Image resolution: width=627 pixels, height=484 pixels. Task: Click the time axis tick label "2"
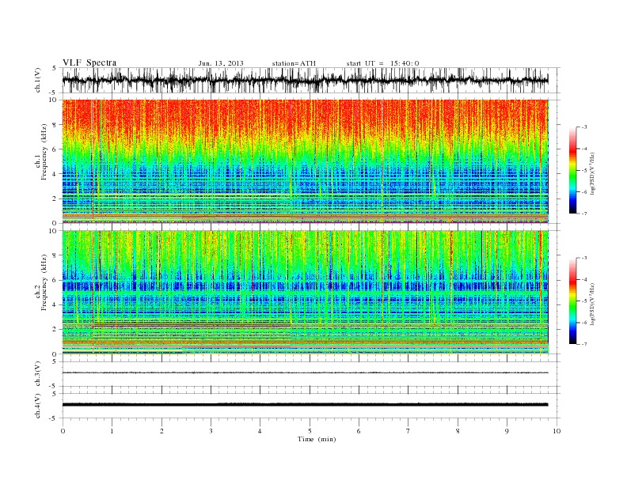tap(161, 431)
